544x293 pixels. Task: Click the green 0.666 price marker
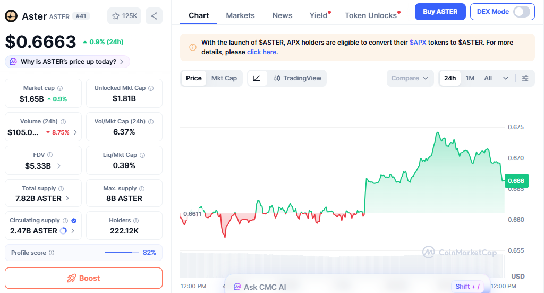pos(516,181)
